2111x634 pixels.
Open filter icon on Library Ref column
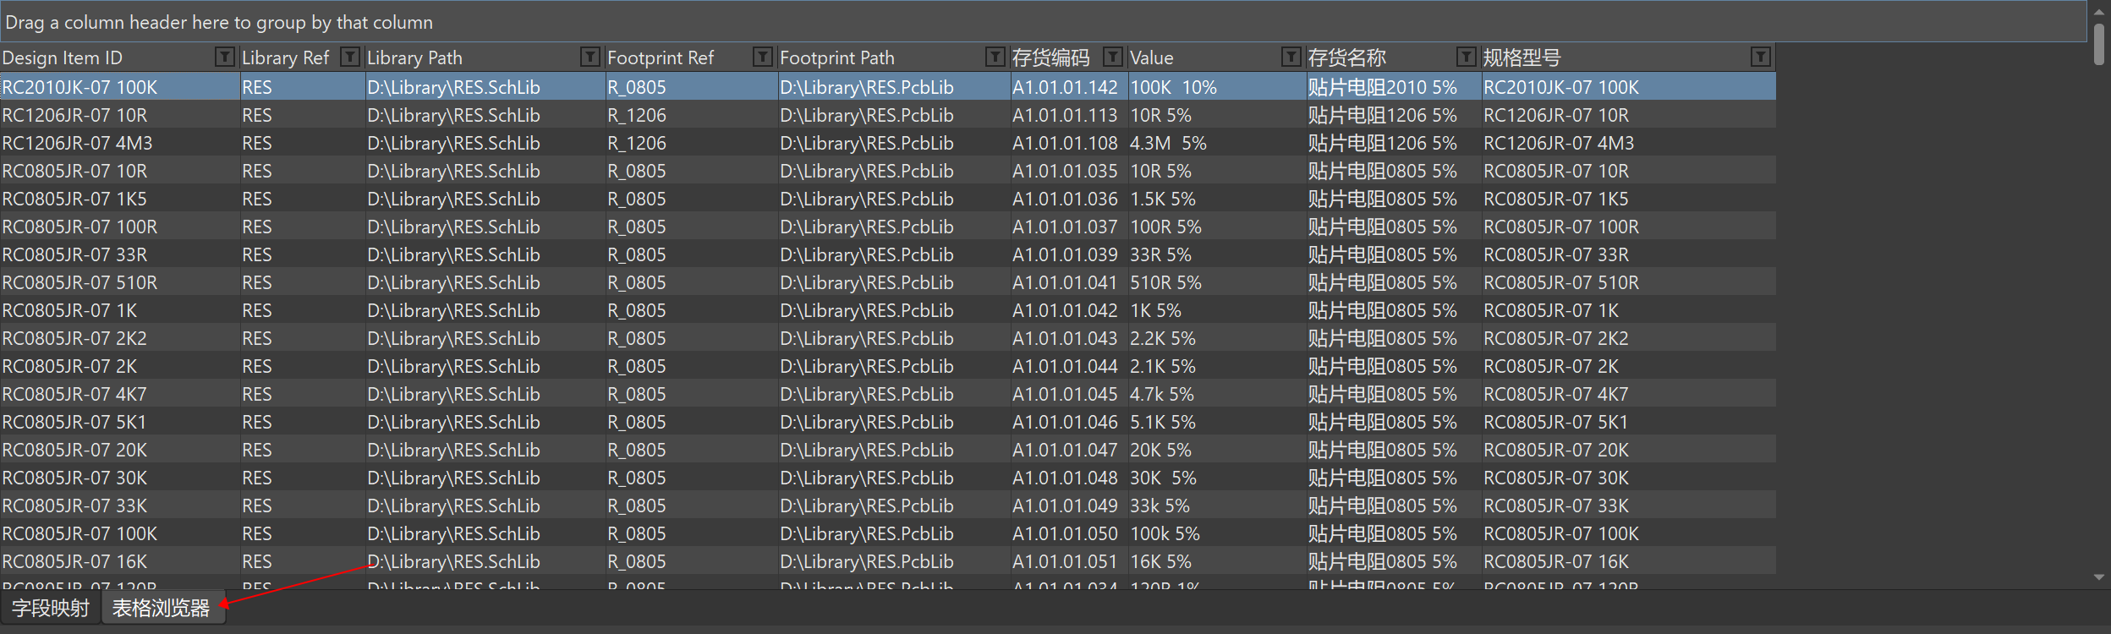point(349,57)
